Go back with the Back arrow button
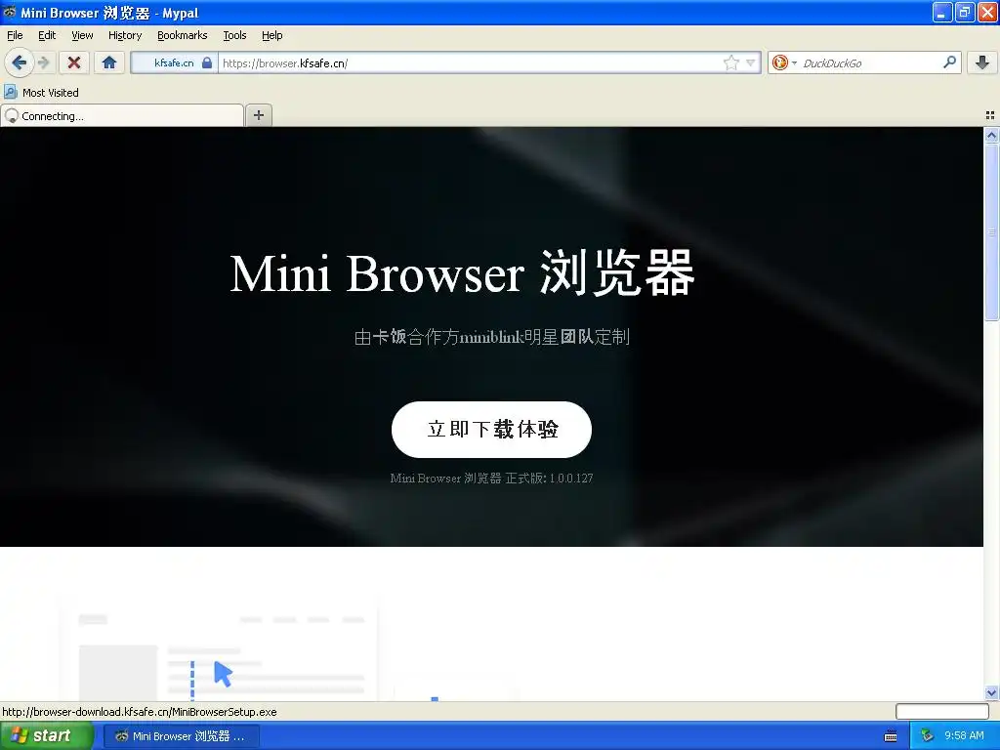 point(19,62)
